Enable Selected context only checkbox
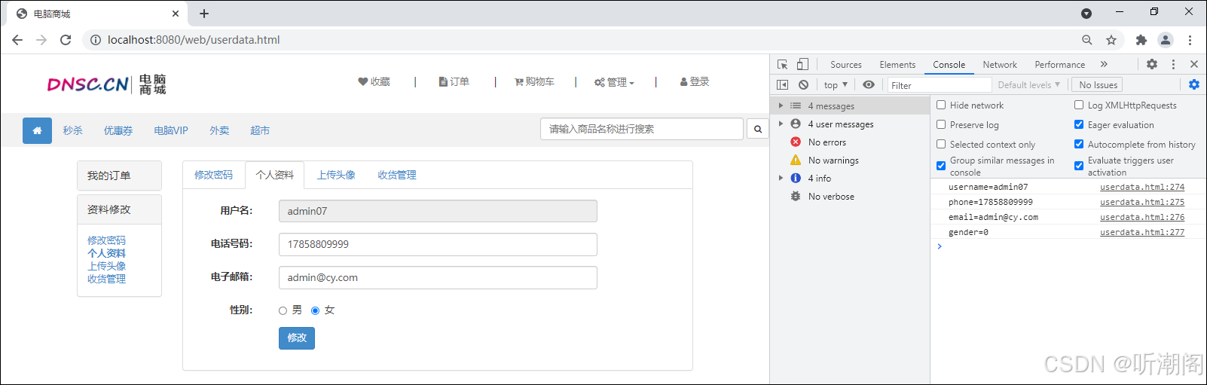 (941, 144)
